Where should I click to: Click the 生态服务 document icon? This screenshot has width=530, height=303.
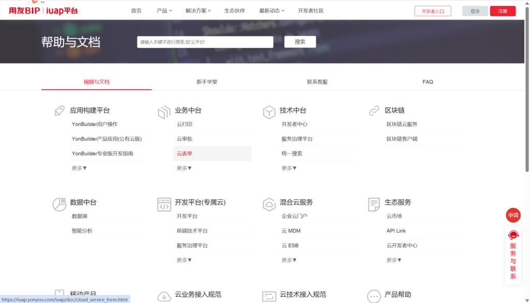pyautogui.click(x=374, y=204)
